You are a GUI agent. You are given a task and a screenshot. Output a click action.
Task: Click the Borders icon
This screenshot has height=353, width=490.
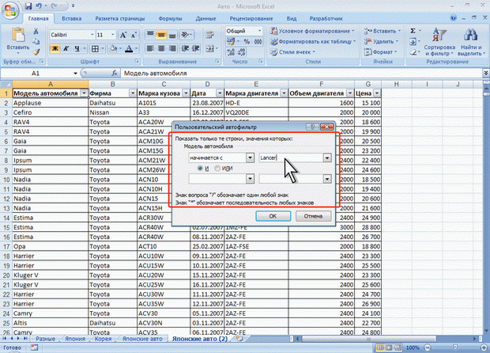(95, 48)
